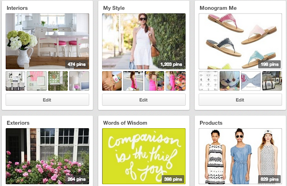The height and width of the screenshot is (186, 287).
Task: Click the 474 pins count badge
Action: pos(77,65)
